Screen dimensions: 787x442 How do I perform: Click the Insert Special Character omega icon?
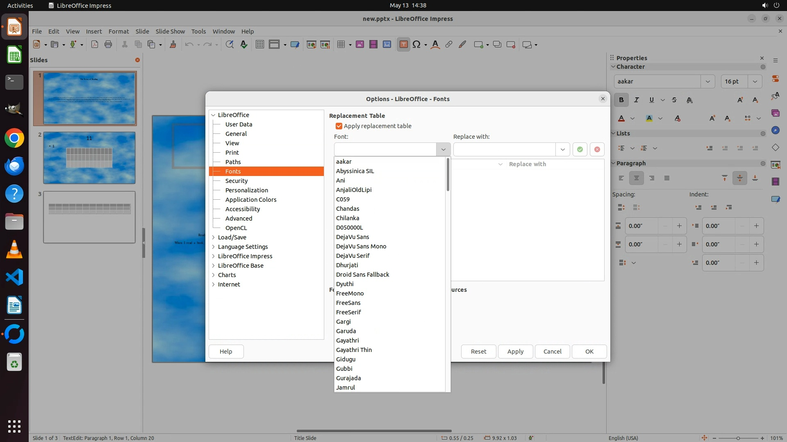(x=416, y=45)
